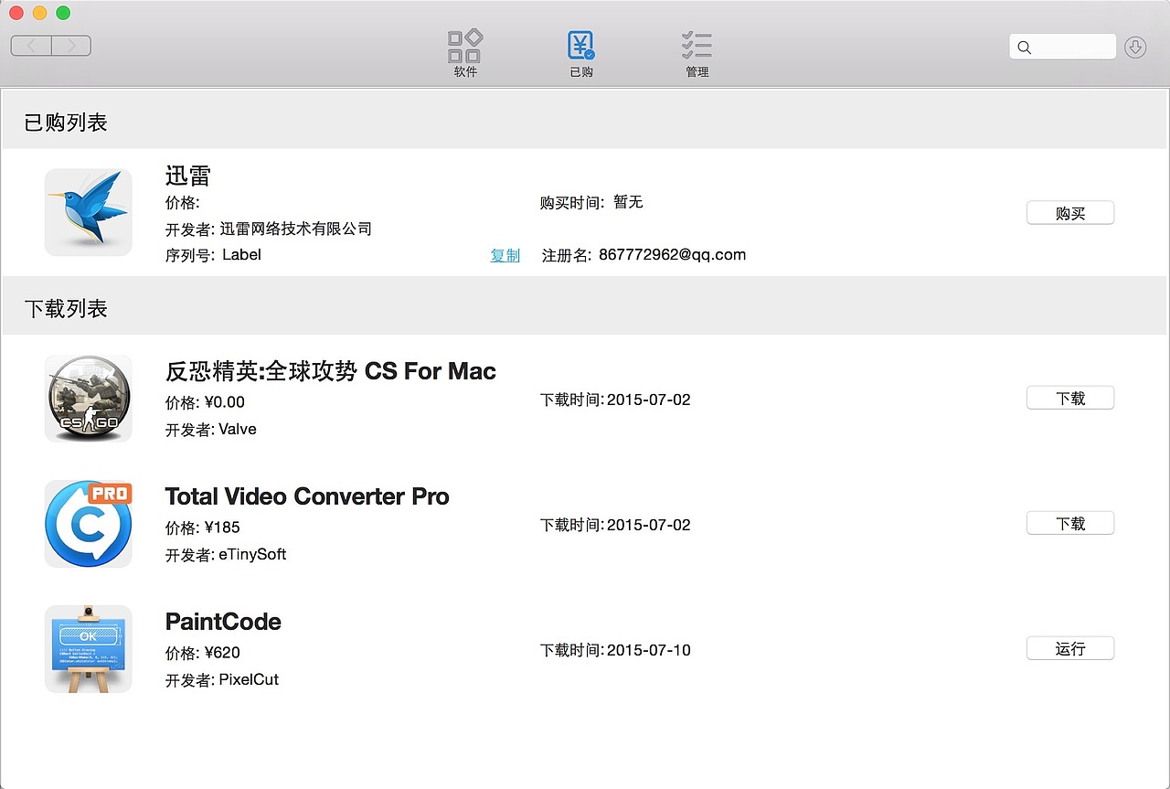Click the 迅雷 hummingbird app icon
This screenshot has width=1170, height=789.
pos(89,212)
